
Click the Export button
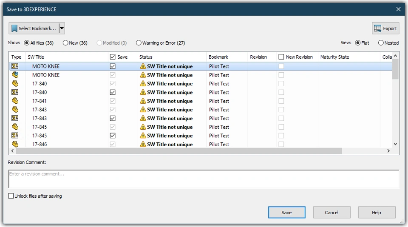pos(385,28)
